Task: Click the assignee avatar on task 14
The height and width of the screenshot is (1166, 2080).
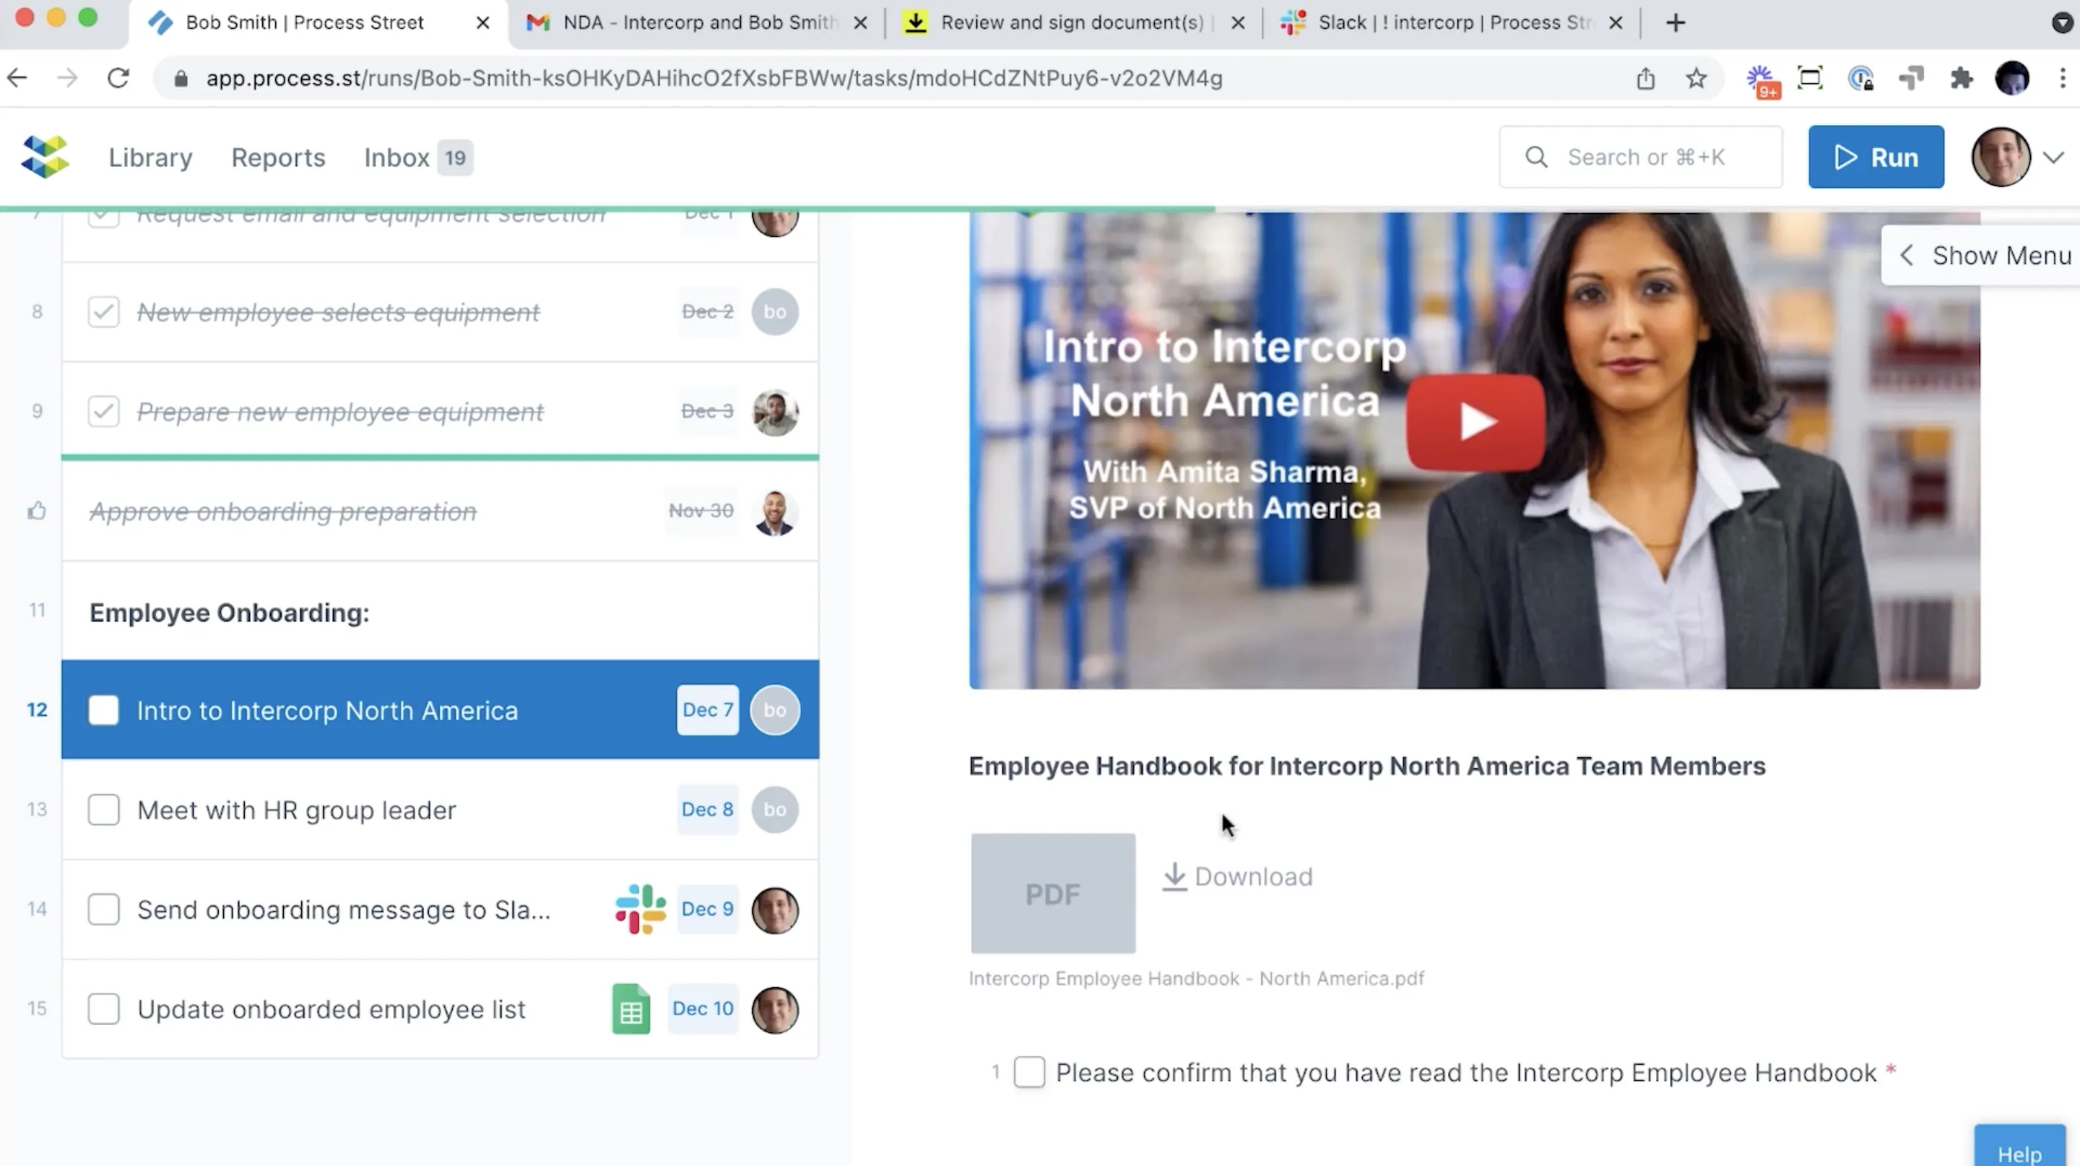Action: coord(774,910)
